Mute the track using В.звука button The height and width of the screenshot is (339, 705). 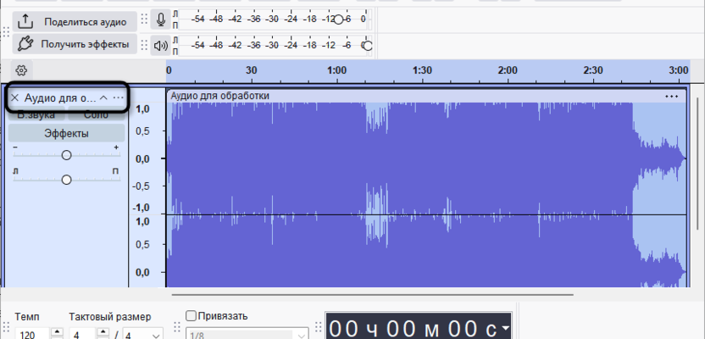pyautogui.click(x=37, y=114)
